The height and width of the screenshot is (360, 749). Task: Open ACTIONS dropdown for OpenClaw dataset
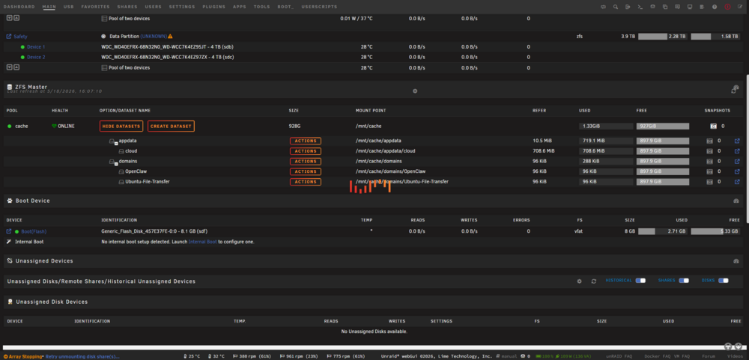(x=306, y=171)
